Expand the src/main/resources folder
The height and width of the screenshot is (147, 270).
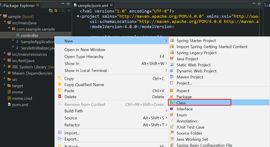click(5, 53)
